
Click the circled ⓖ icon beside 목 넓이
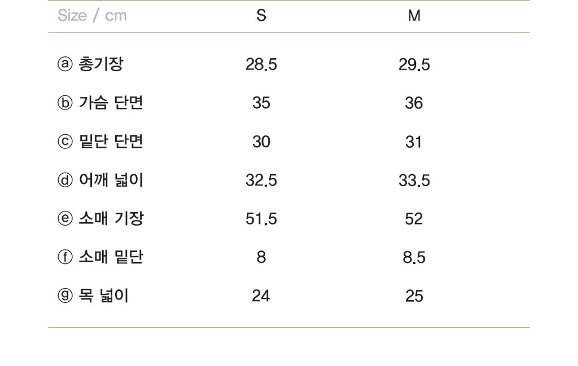click(x=65, y=296)
